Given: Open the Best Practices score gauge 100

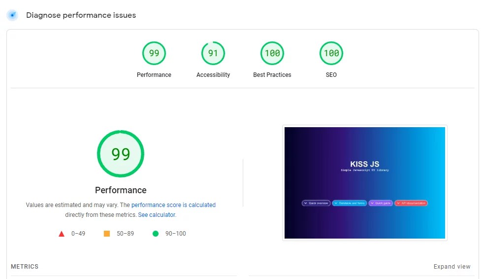Looking at the screenshot, I should pyautogui.click(x=272, y=53).
